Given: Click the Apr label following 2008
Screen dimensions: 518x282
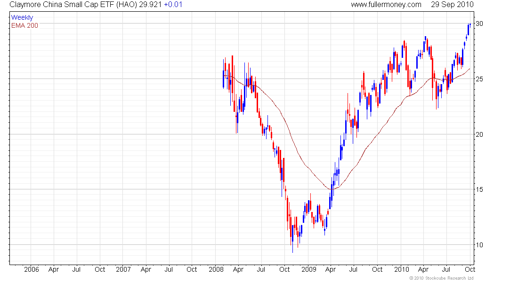Looking at the screenshot, I should tap(238, 269).
